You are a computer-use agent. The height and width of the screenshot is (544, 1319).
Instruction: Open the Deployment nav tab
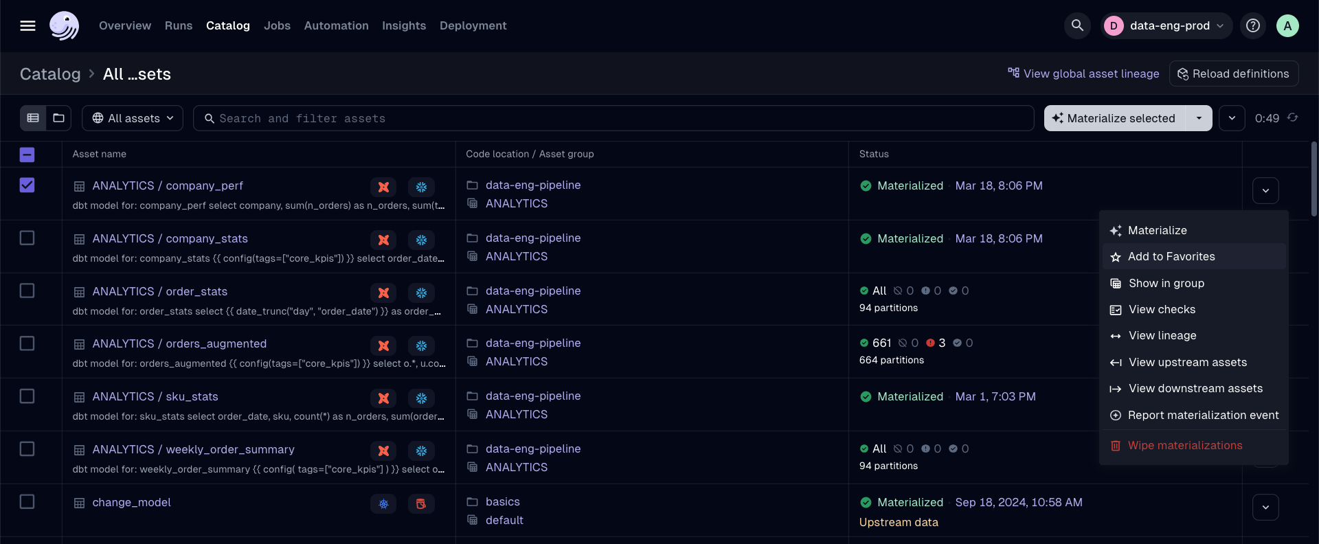[473, 25]
